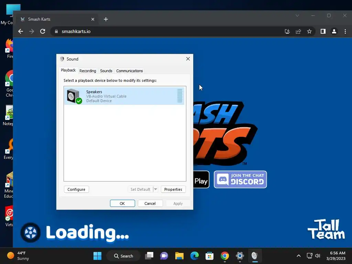352x264 pixels.
Task: Open Chrome profile avatar
Action: (x=334, y=31)
